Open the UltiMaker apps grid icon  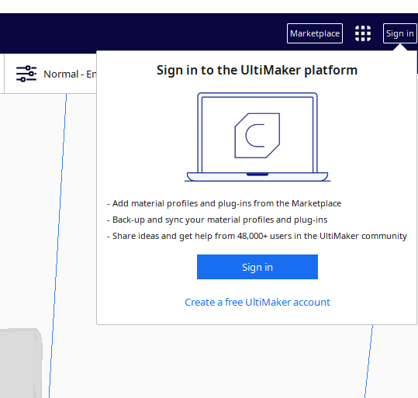tap(363, 33)
